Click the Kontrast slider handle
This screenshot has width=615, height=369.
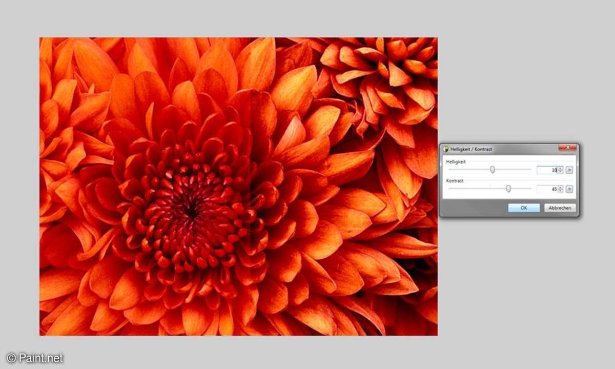[508, 189]
